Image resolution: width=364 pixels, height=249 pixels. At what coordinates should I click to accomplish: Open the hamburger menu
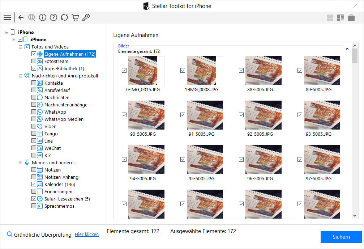7,17
